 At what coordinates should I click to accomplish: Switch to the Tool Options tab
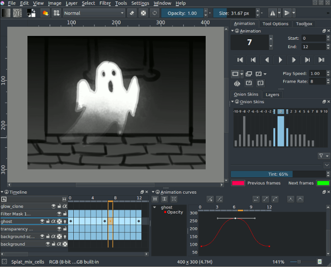click(275, 24)
